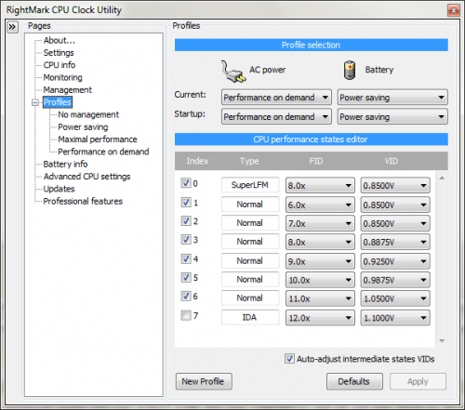Open the 0.8875V VID dropdown
This screenshot has width=465, height=410.
pyautogui.click(x=395, y=242)
